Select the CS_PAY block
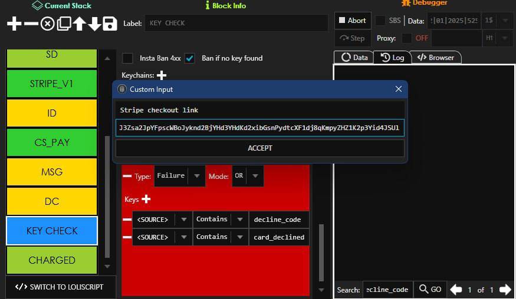The image size is (516, 299). (52, 142)
